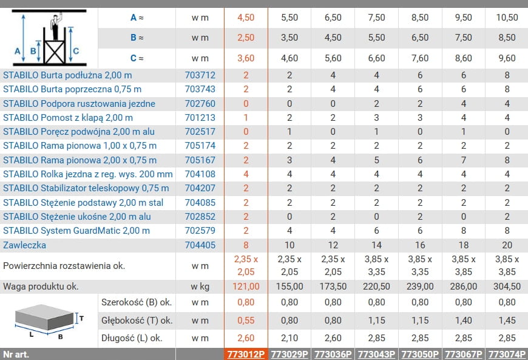Select part code 702852
Image resolution: width=528 pixels, height=360 pixels.
click(200, 217)
